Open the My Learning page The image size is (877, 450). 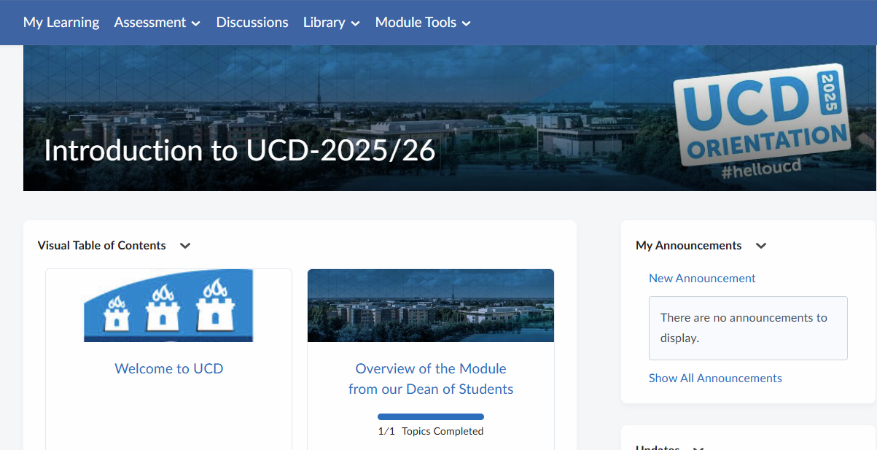(61, 23)
